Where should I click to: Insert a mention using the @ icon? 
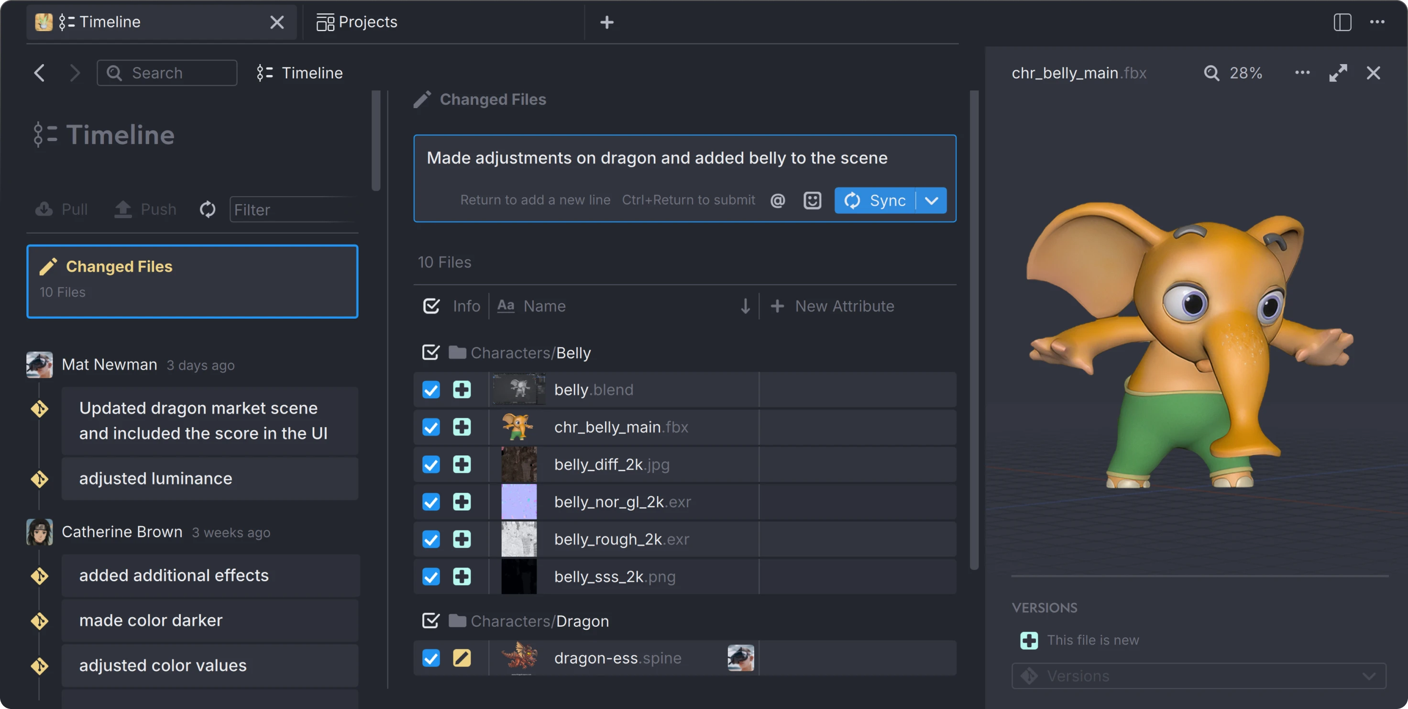pyautogui.click(x=778, y=200)
